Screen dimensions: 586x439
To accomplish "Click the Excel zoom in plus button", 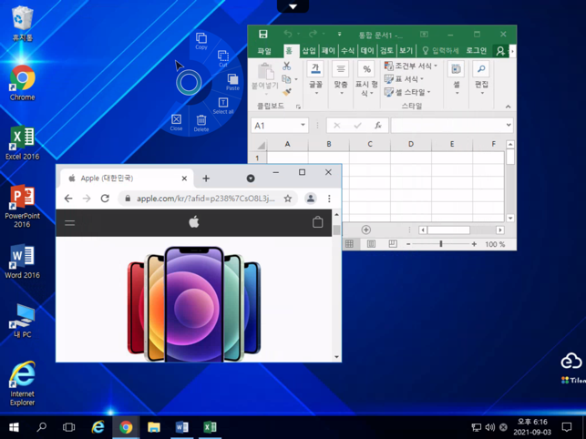I will (474, 244).
